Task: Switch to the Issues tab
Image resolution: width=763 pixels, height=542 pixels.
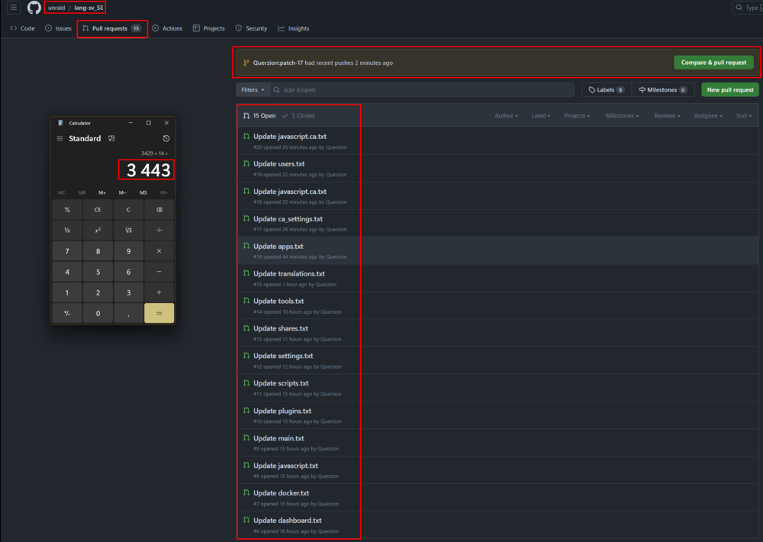Action: point(59,28)
